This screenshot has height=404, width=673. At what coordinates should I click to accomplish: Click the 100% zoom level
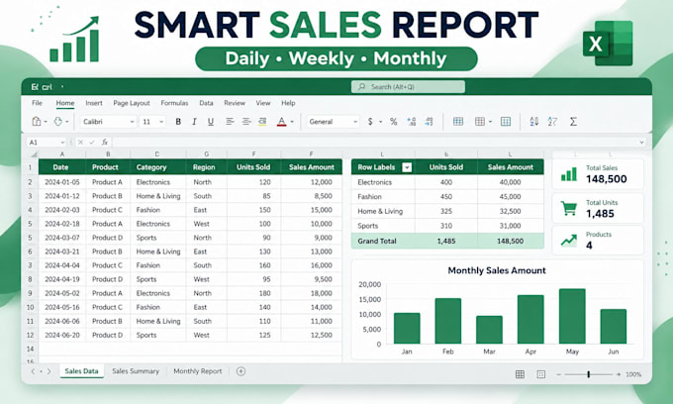633,374
